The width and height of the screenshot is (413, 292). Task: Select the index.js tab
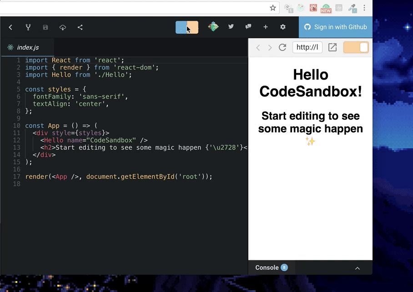pos(28,47)
